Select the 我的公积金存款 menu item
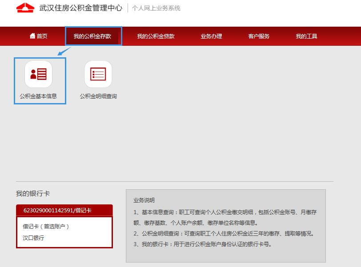 (92, 36)
